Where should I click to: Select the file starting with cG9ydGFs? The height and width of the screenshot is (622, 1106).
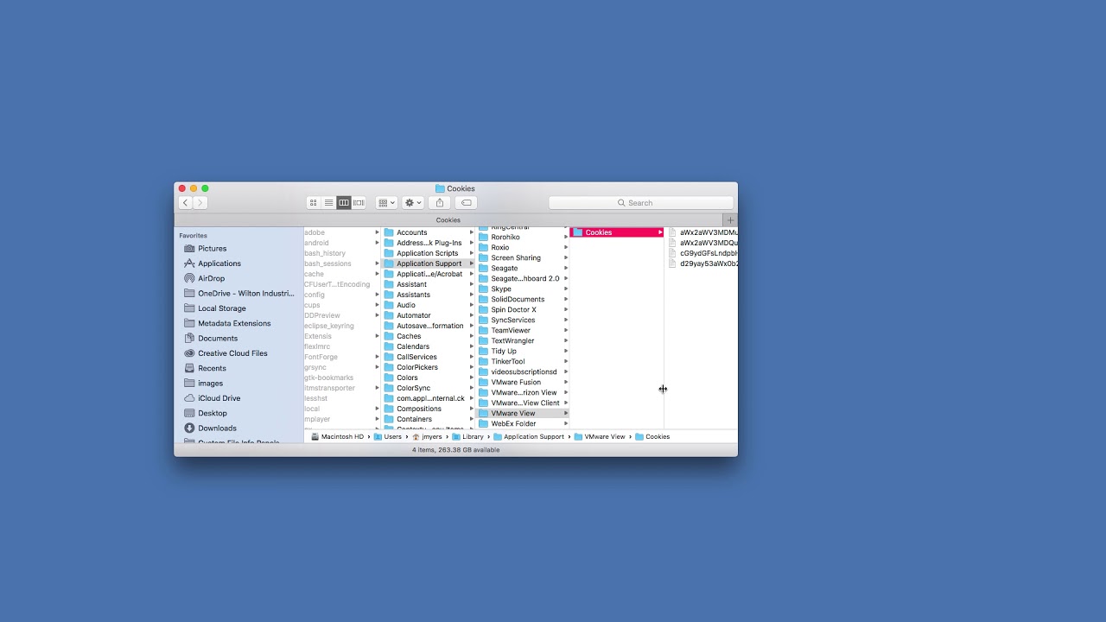703,253
